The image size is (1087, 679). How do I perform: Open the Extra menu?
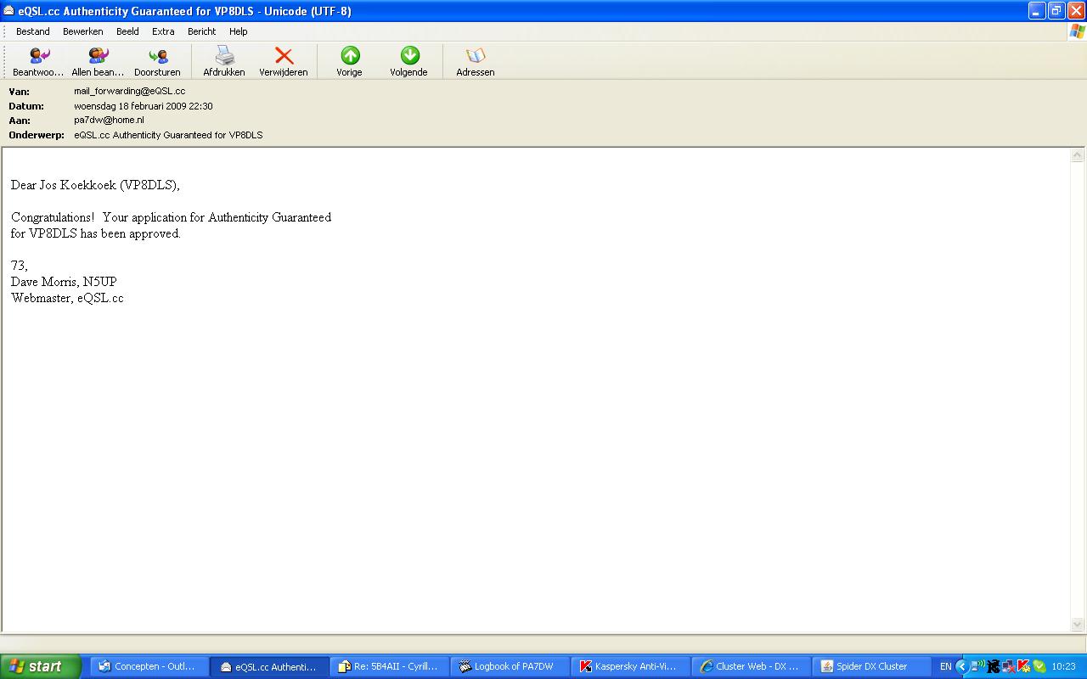[163, 31]
